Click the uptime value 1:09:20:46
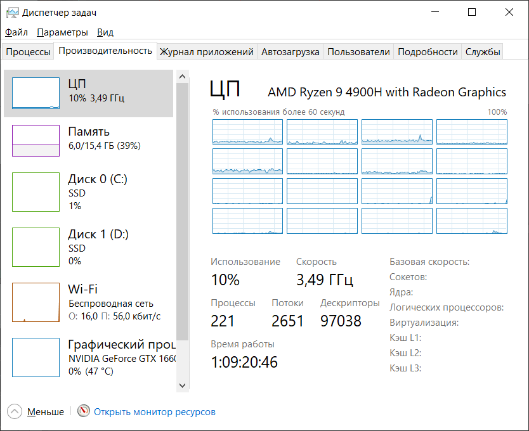 244,362
